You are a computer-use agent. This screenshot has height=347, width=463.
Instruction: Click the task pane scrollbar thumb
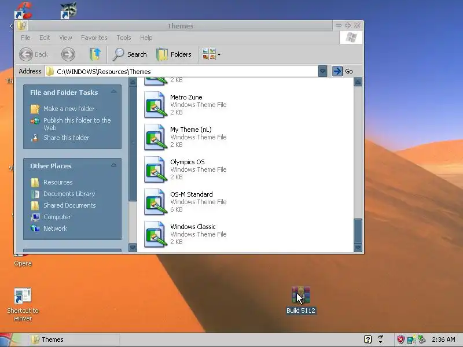click(133, 143)
